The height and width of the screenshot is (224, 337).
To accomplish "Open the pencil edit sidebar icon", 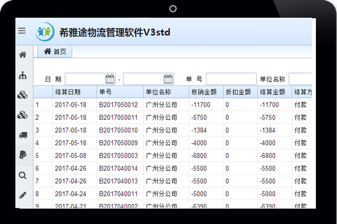I will click(23, 195).
